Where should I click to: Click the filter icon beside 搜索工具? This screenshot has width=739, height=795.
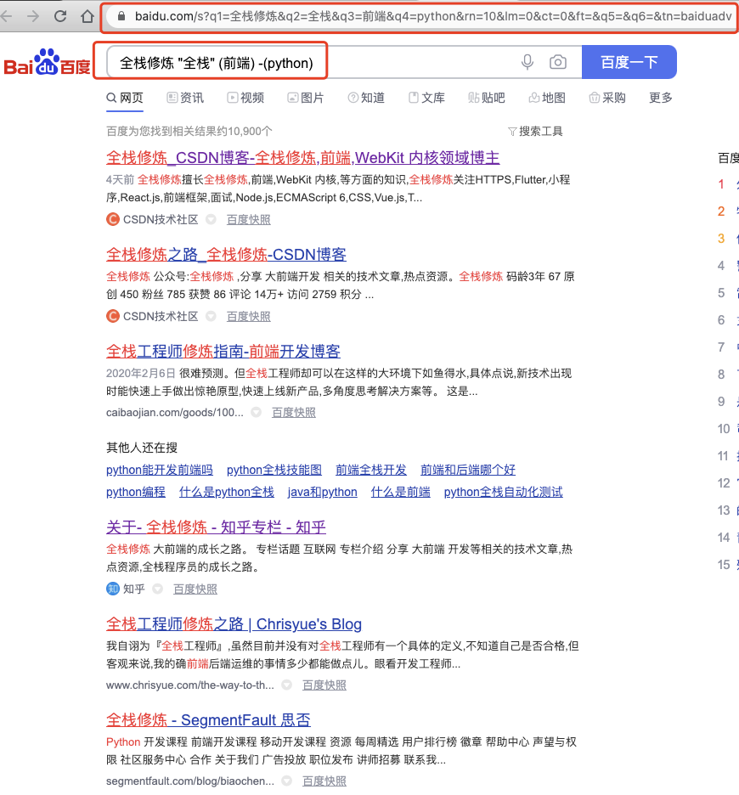click(x=512, y=132)
